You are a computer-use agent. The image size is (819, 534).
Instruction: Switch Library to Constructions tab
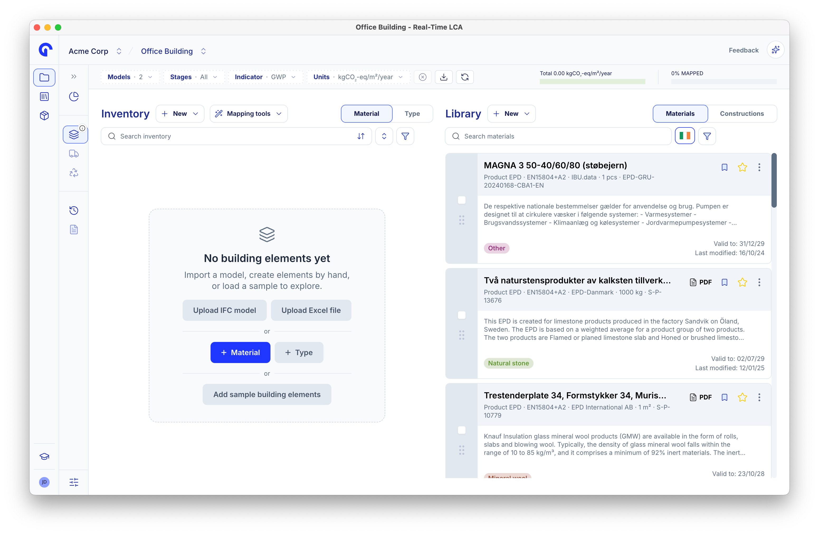[x=742, y=113]
